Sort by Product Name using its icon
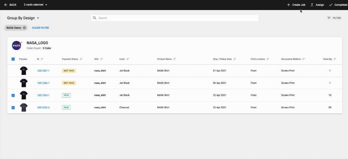Image resolution: width=348 pixels, height=159 pixels. tap(175, 59)
